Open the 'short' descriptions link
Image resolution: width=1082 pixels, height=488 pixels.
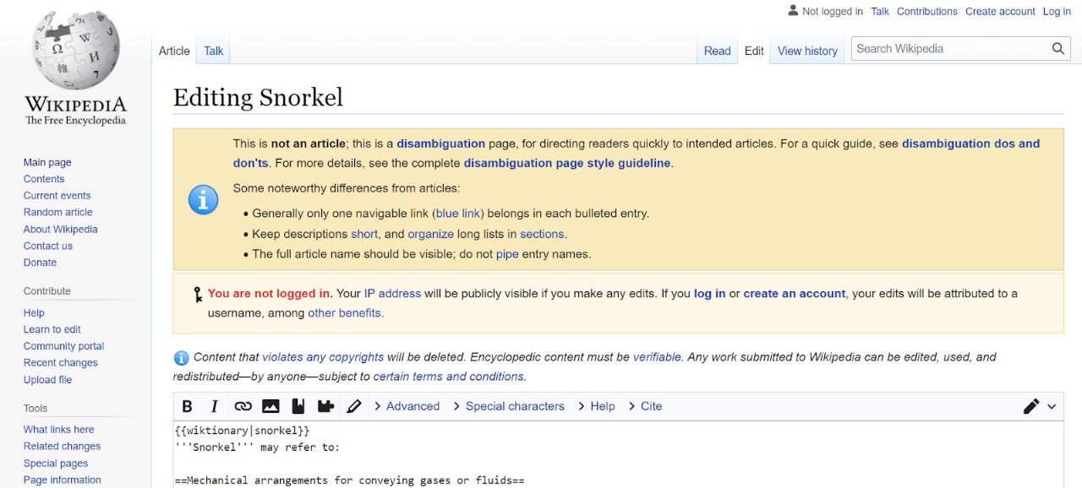click(x=364, y=234)
